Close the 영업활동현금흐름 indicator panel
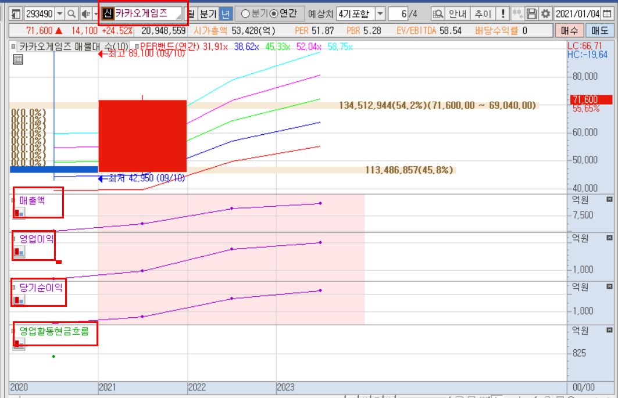The width and height of the screenshot is (618, 398). click(x=609, y=330)
